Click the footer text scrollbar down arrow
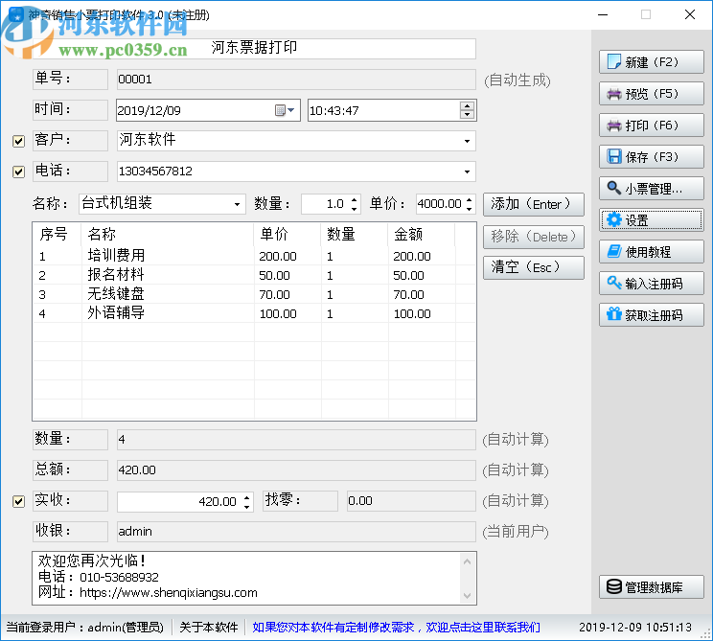Screen dimensions: 713x641 pos(467,596)
